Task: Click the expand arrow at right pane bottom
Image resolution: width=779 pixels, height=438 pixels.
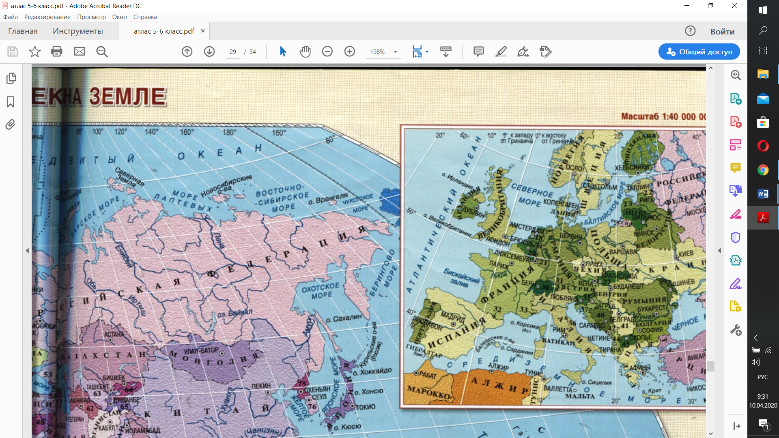Action: pos(737,426)
